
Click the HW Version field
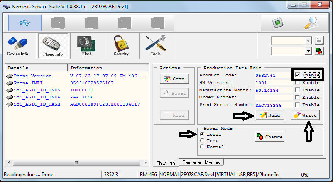(274, 83)
